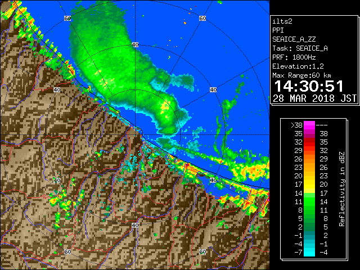Click the 60 range label in the southeast
The width and height of the screenshot is (360, 270).
202,252
